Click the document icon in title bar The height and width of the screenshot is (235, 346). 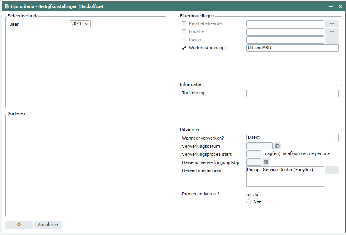[7, 6]
